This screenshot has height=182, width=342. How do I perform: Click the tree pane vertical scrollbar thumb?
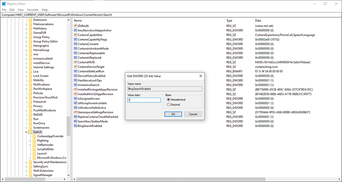pos(68,126)
